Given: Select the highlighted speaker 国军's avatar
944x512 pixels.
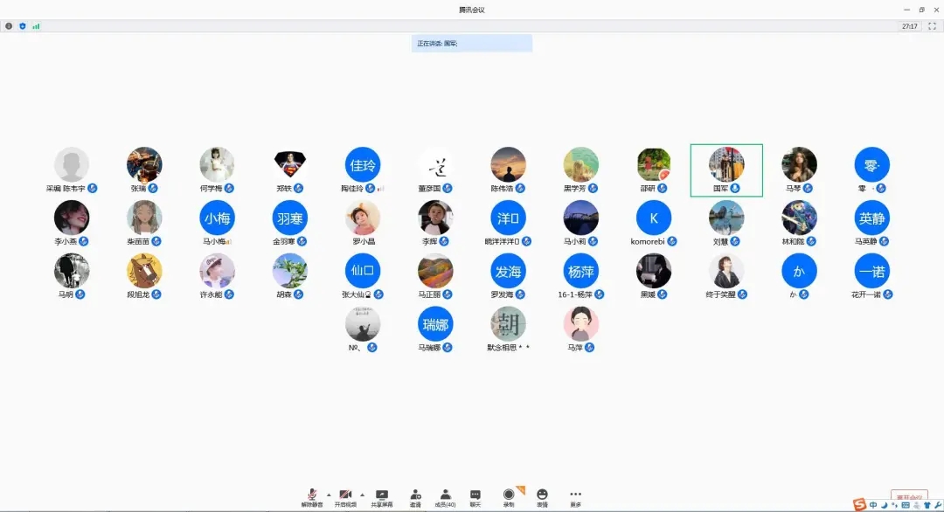Looking at the screenshot, I should pos(726,165).
